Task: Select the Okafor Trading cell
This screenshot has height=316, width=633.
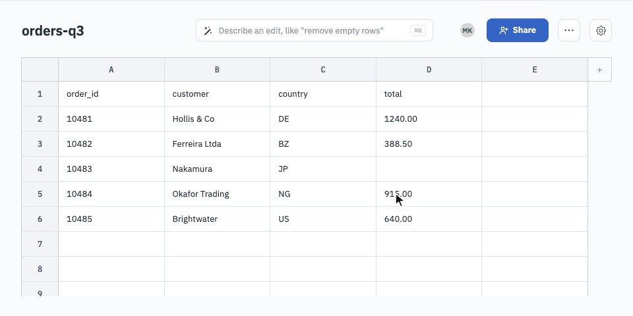Action: (x=217, y=194)
